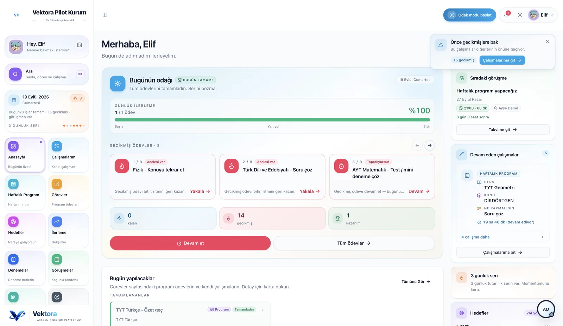Open the notifications bell
The width and height of the screenshot is (563, 326).
pyautogui.click(x=506, y=15)
